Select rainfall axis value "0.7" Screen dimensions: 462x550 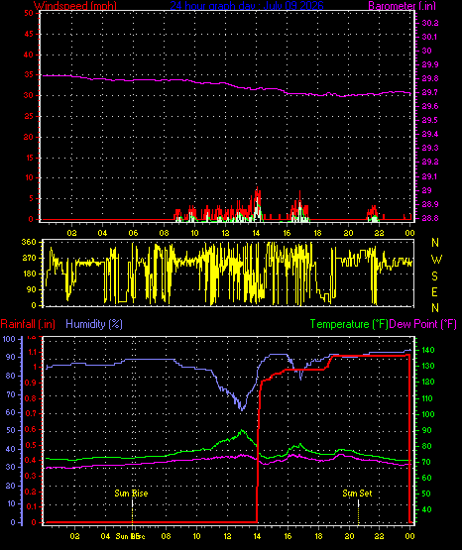(x=31, y=413)
